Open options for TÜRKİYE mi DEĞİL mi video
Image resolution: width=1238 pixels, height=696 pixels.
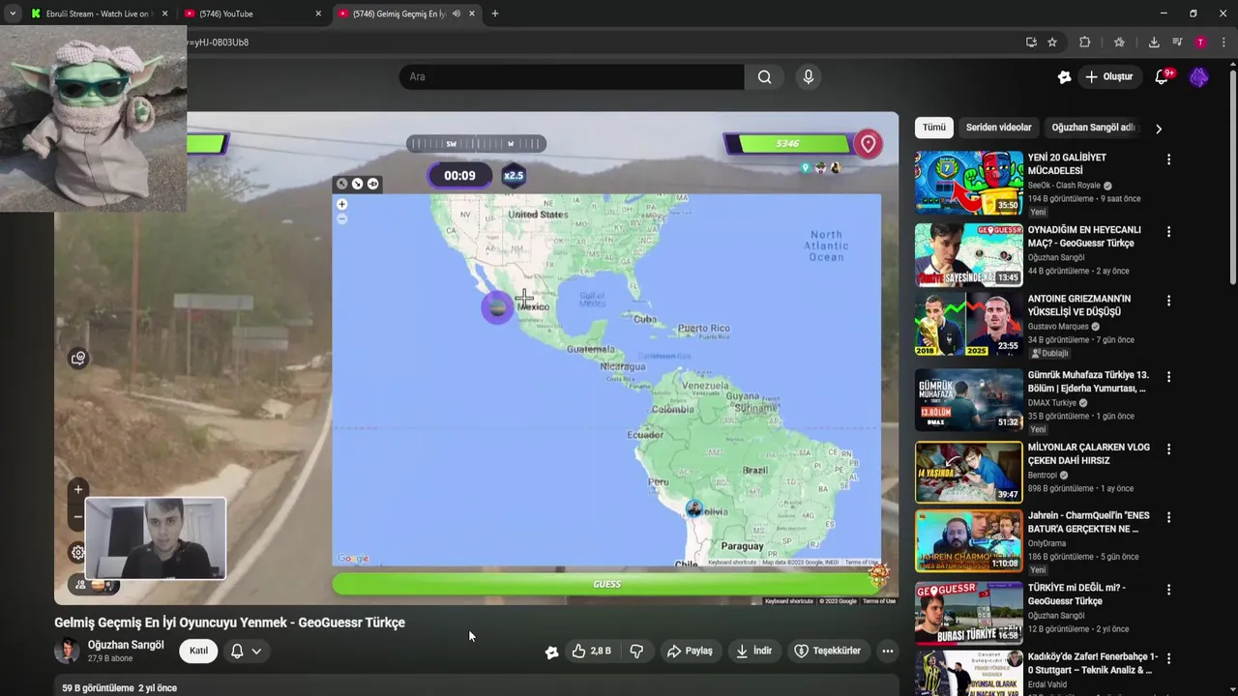coord(1168,590)
